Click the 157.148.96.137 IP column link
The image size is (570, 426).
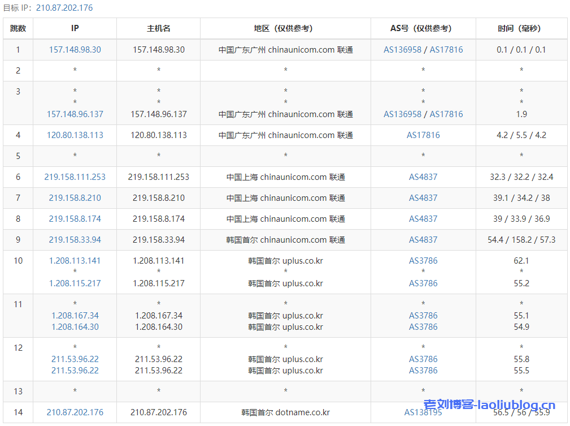(75, 114)
